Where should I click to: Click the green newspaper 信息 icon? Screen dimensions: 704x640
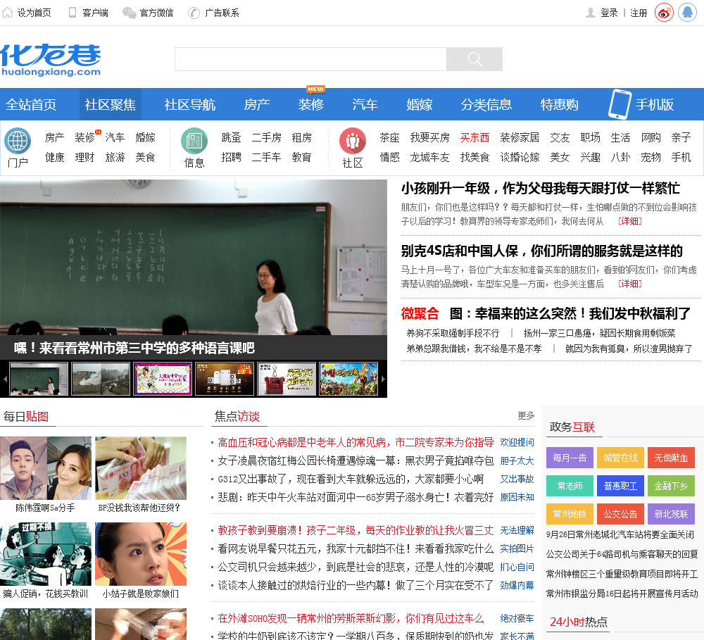(194, 141)
